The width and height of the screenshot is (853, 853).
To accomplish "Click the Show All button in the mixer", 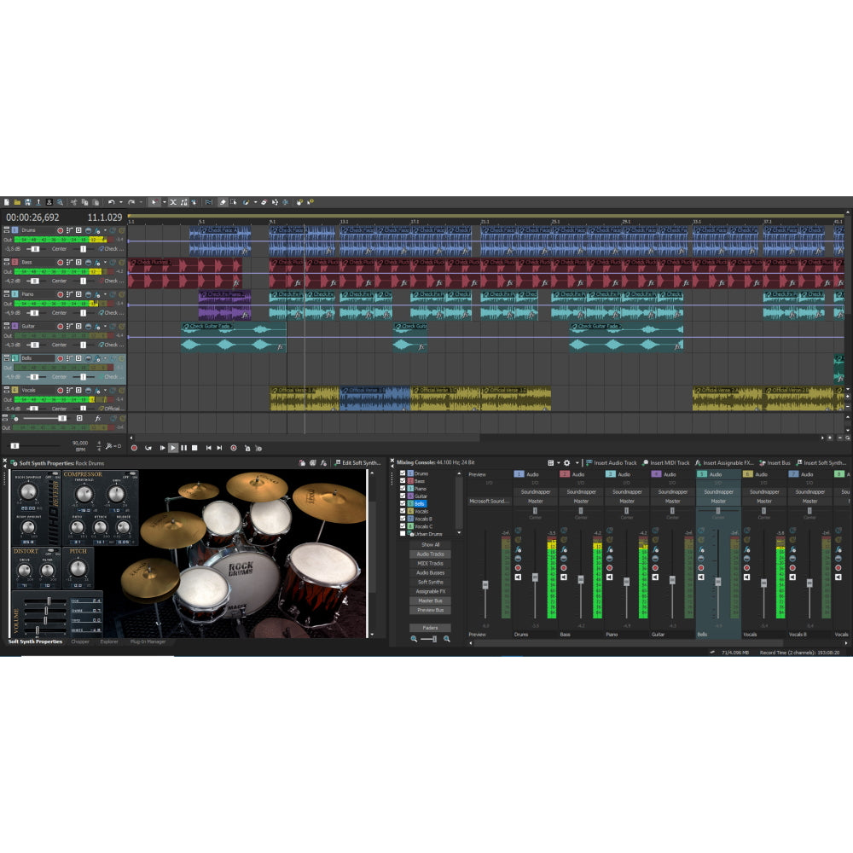I will coord(430,544).
